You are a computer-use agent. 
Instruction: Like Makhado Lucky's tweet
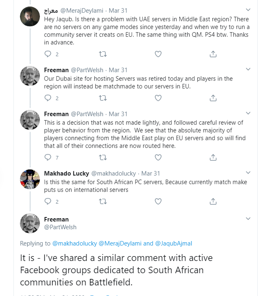(x=158, y=201)
